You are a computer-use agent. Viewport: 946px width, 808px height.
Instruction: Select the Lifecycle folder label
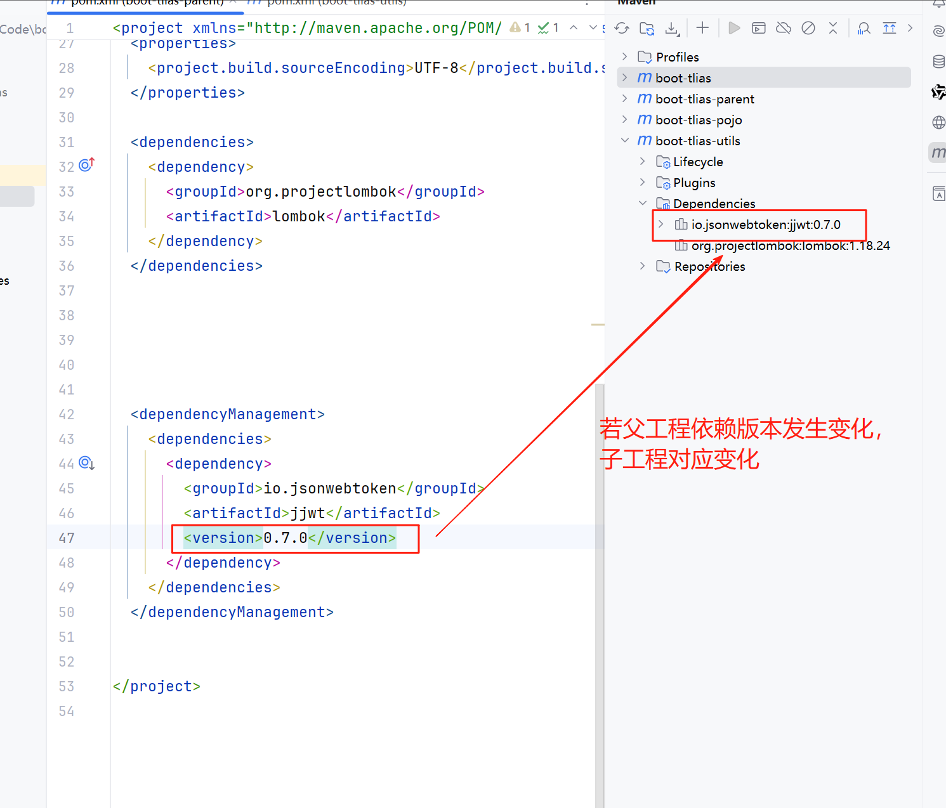coord(698,162)
